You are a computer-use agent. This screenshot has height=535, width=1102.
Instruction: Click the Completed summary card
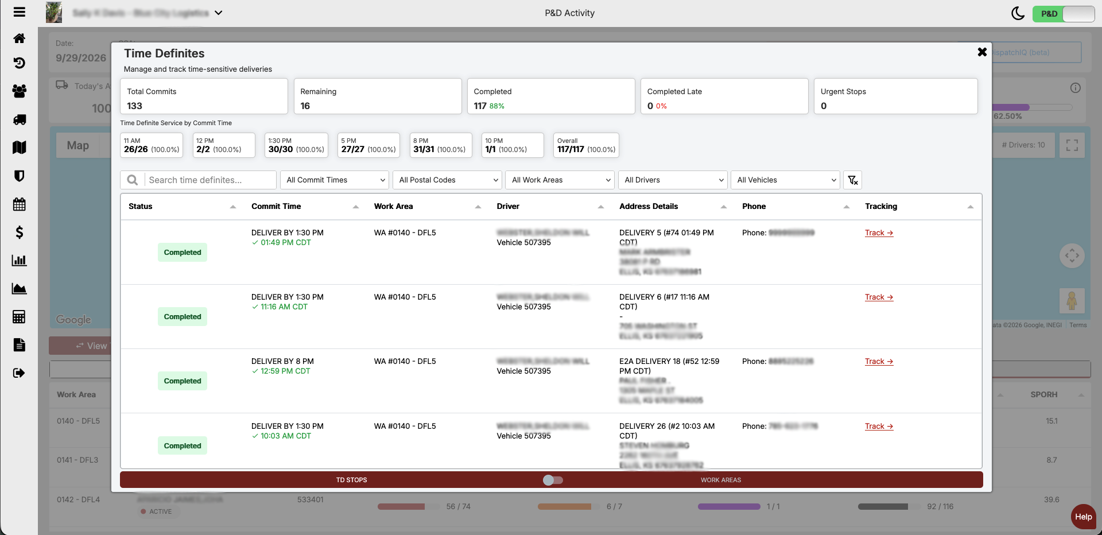[x=551, y=96]
